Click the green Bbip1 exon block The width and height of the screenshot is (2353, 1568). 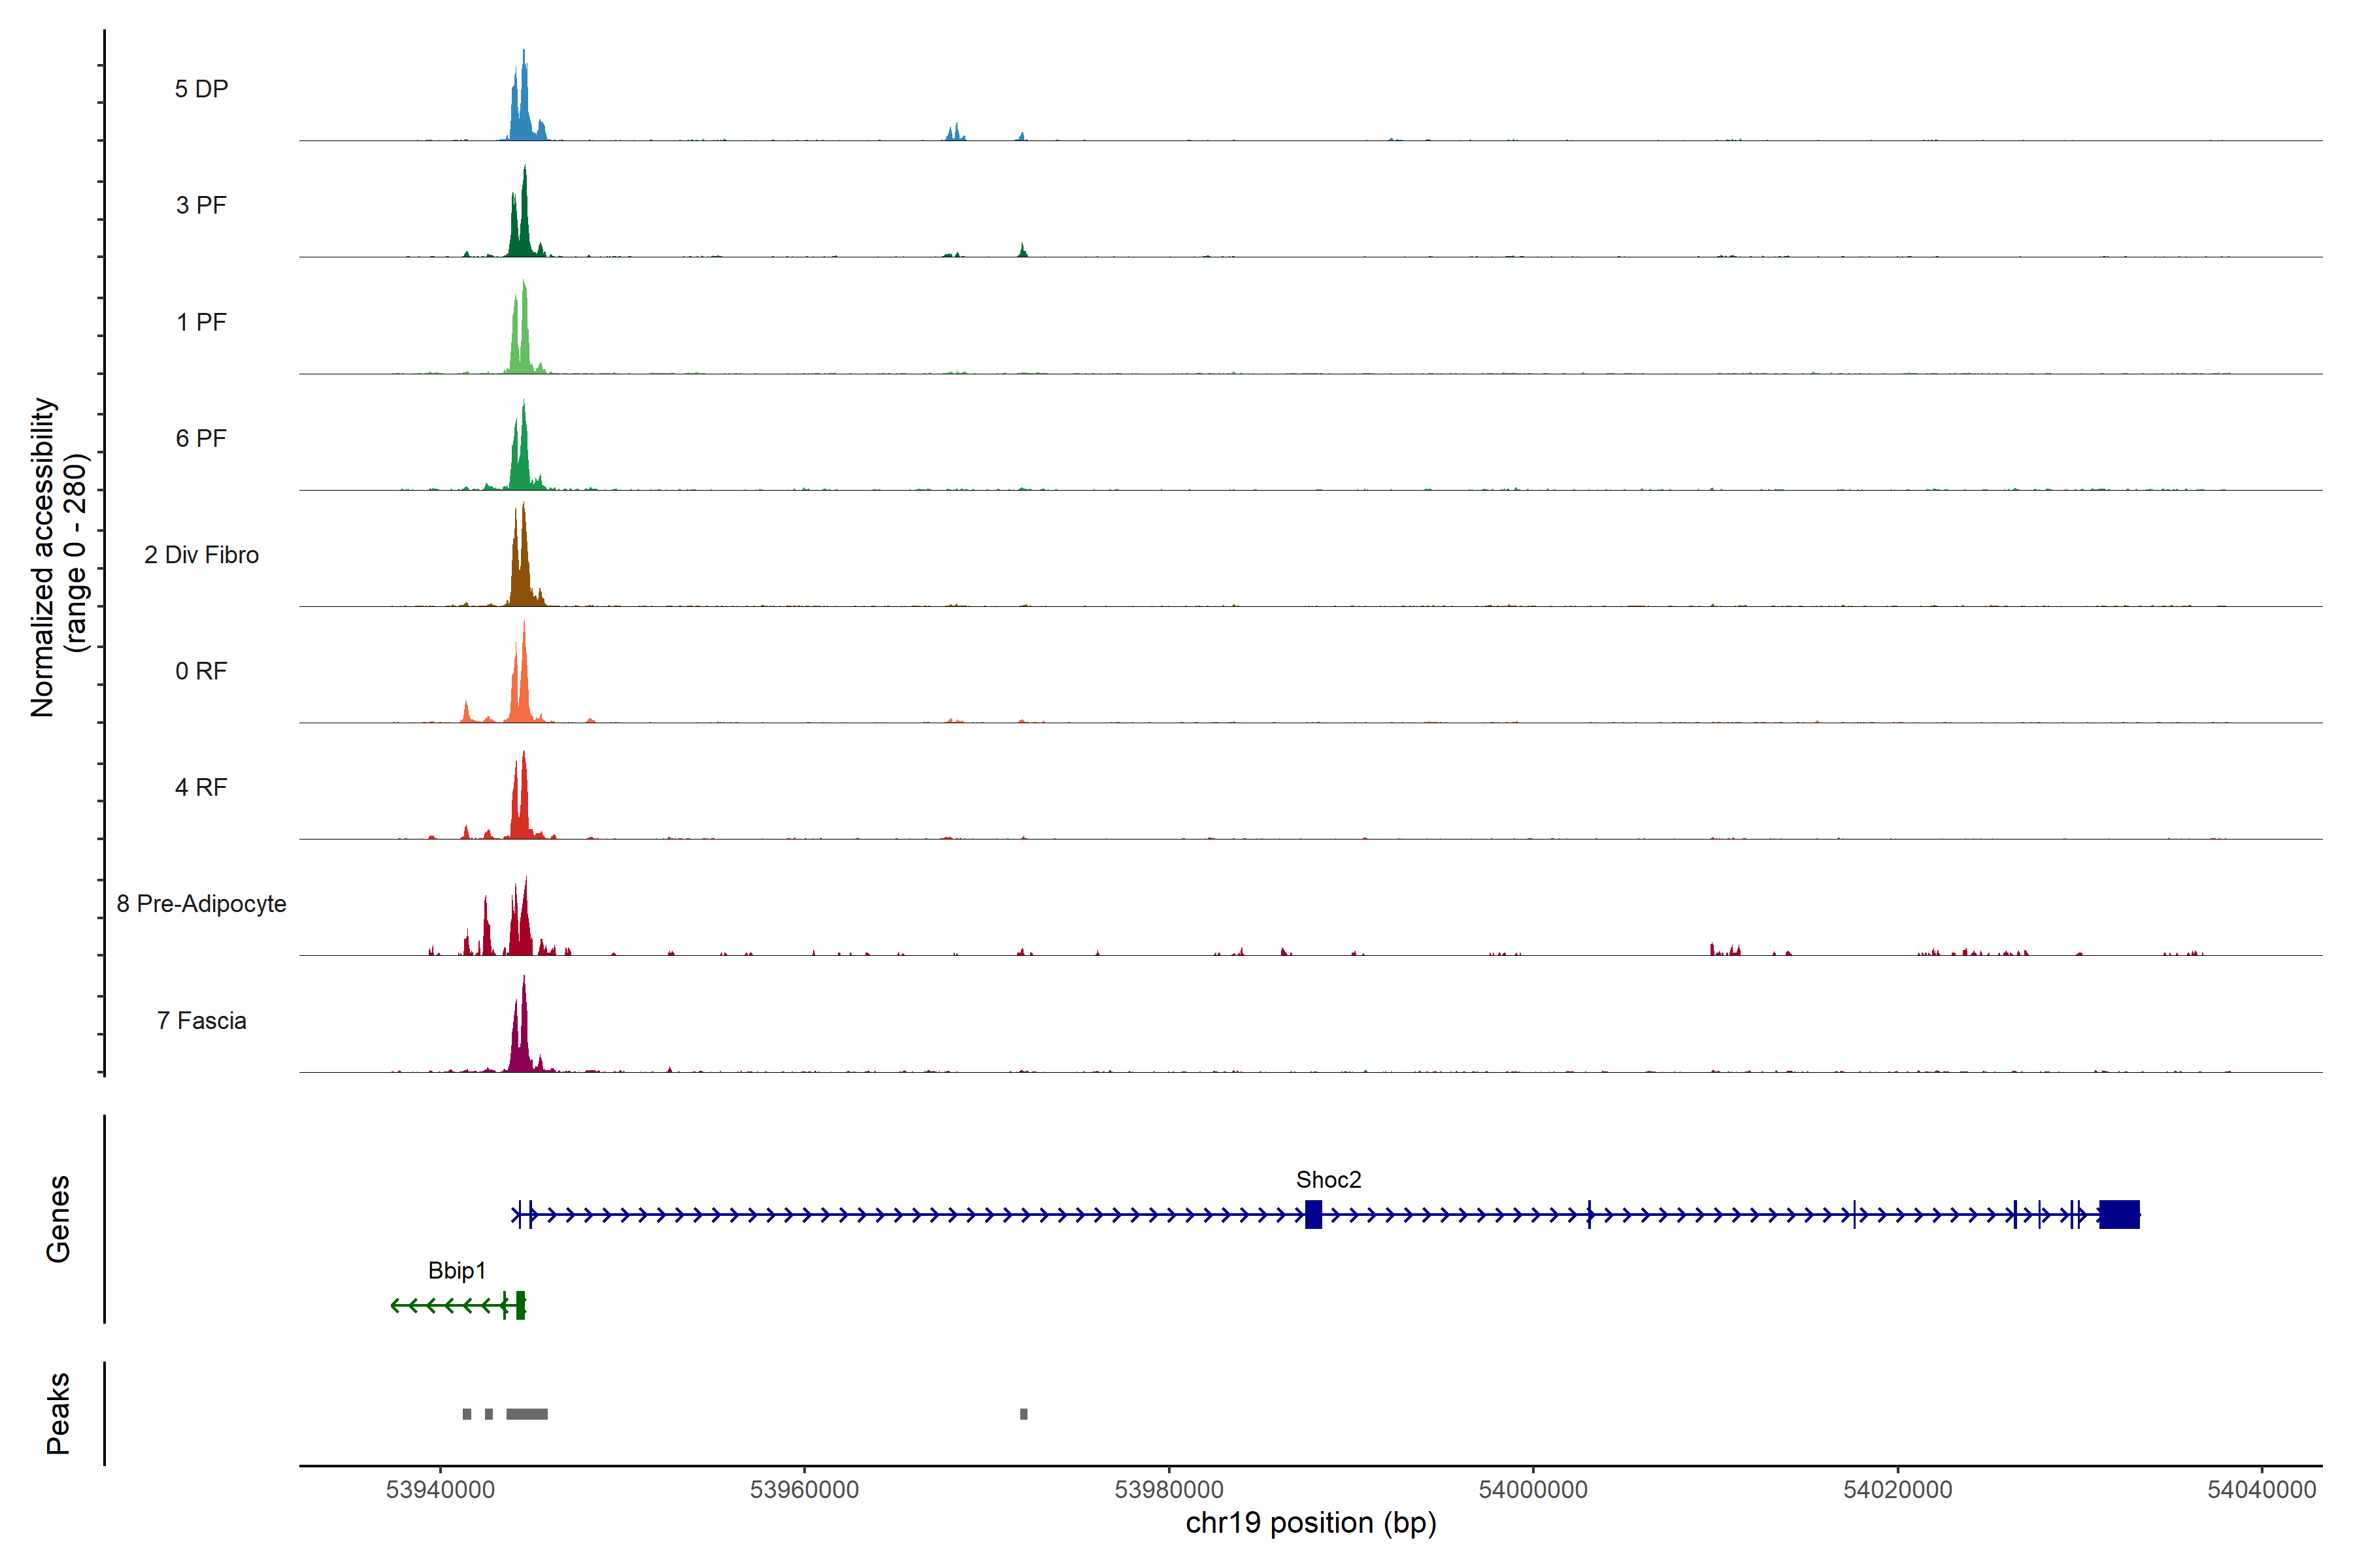tap(520, 1305)
